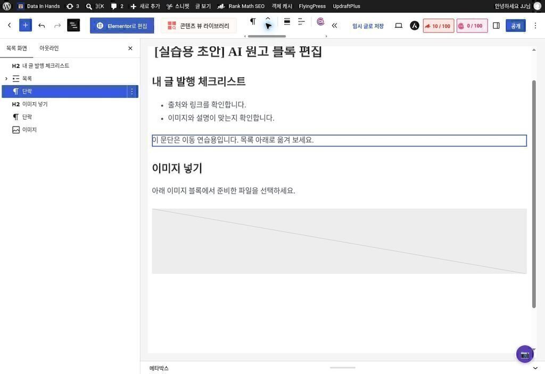
Task: Click the blue block inserter plus button
Action: 26,26
